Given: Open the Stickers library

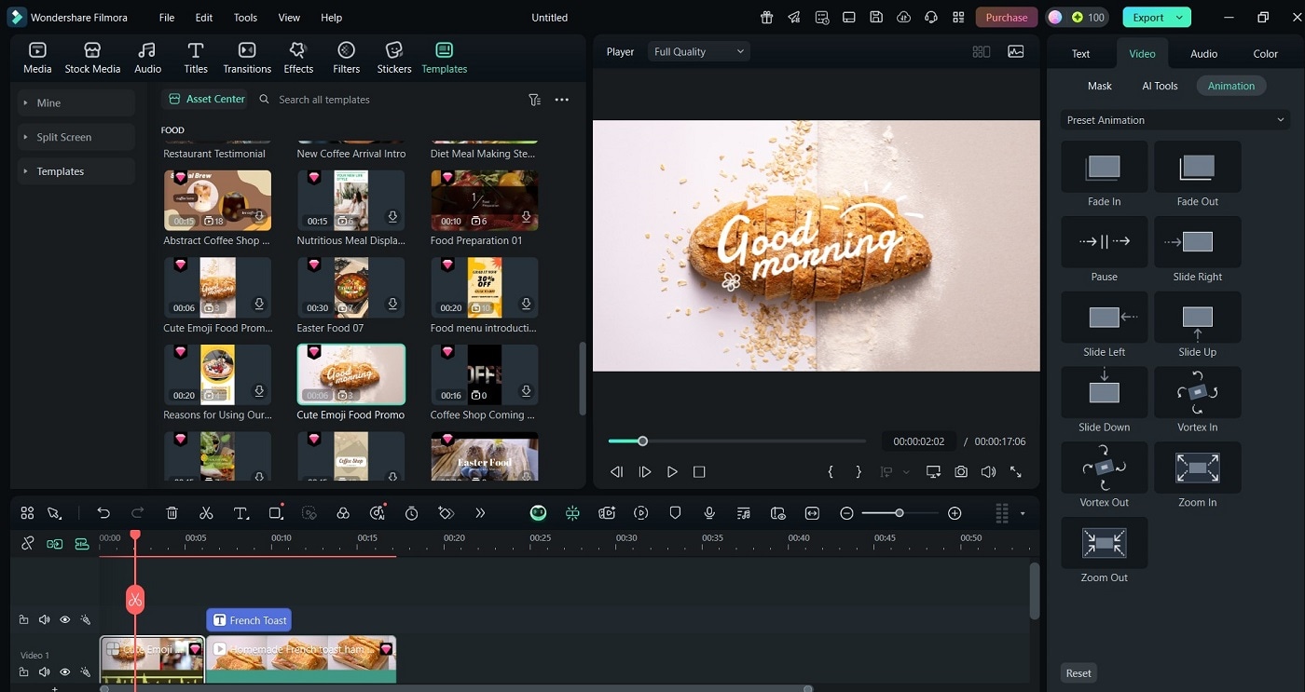Looking at the screenshot, I should coord(394,58).
